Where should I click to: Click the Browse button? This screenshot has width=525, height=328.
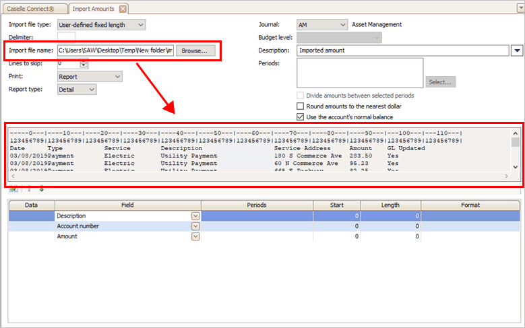(x=196, y=51)
